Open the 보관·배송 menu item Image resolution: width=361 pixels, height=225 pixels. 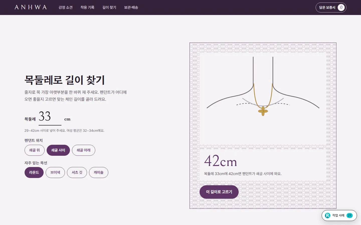[131, 7]
